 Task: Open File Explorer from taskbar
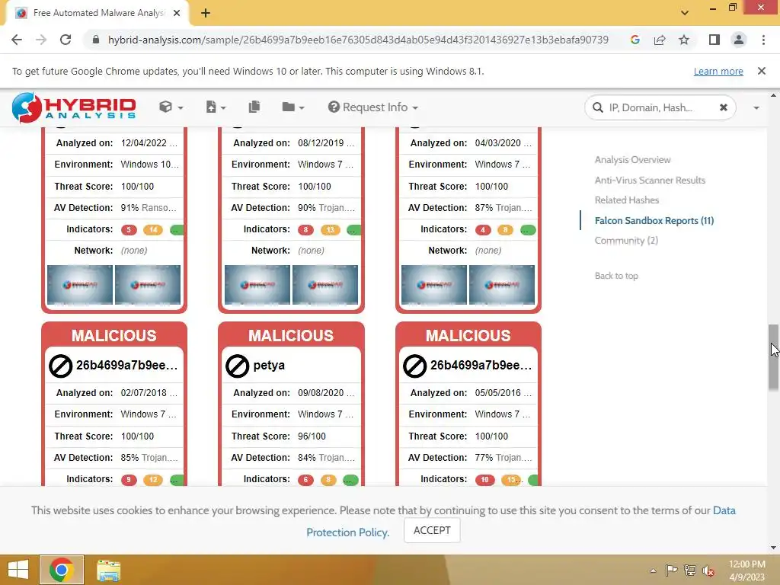(x=108, y=570)
